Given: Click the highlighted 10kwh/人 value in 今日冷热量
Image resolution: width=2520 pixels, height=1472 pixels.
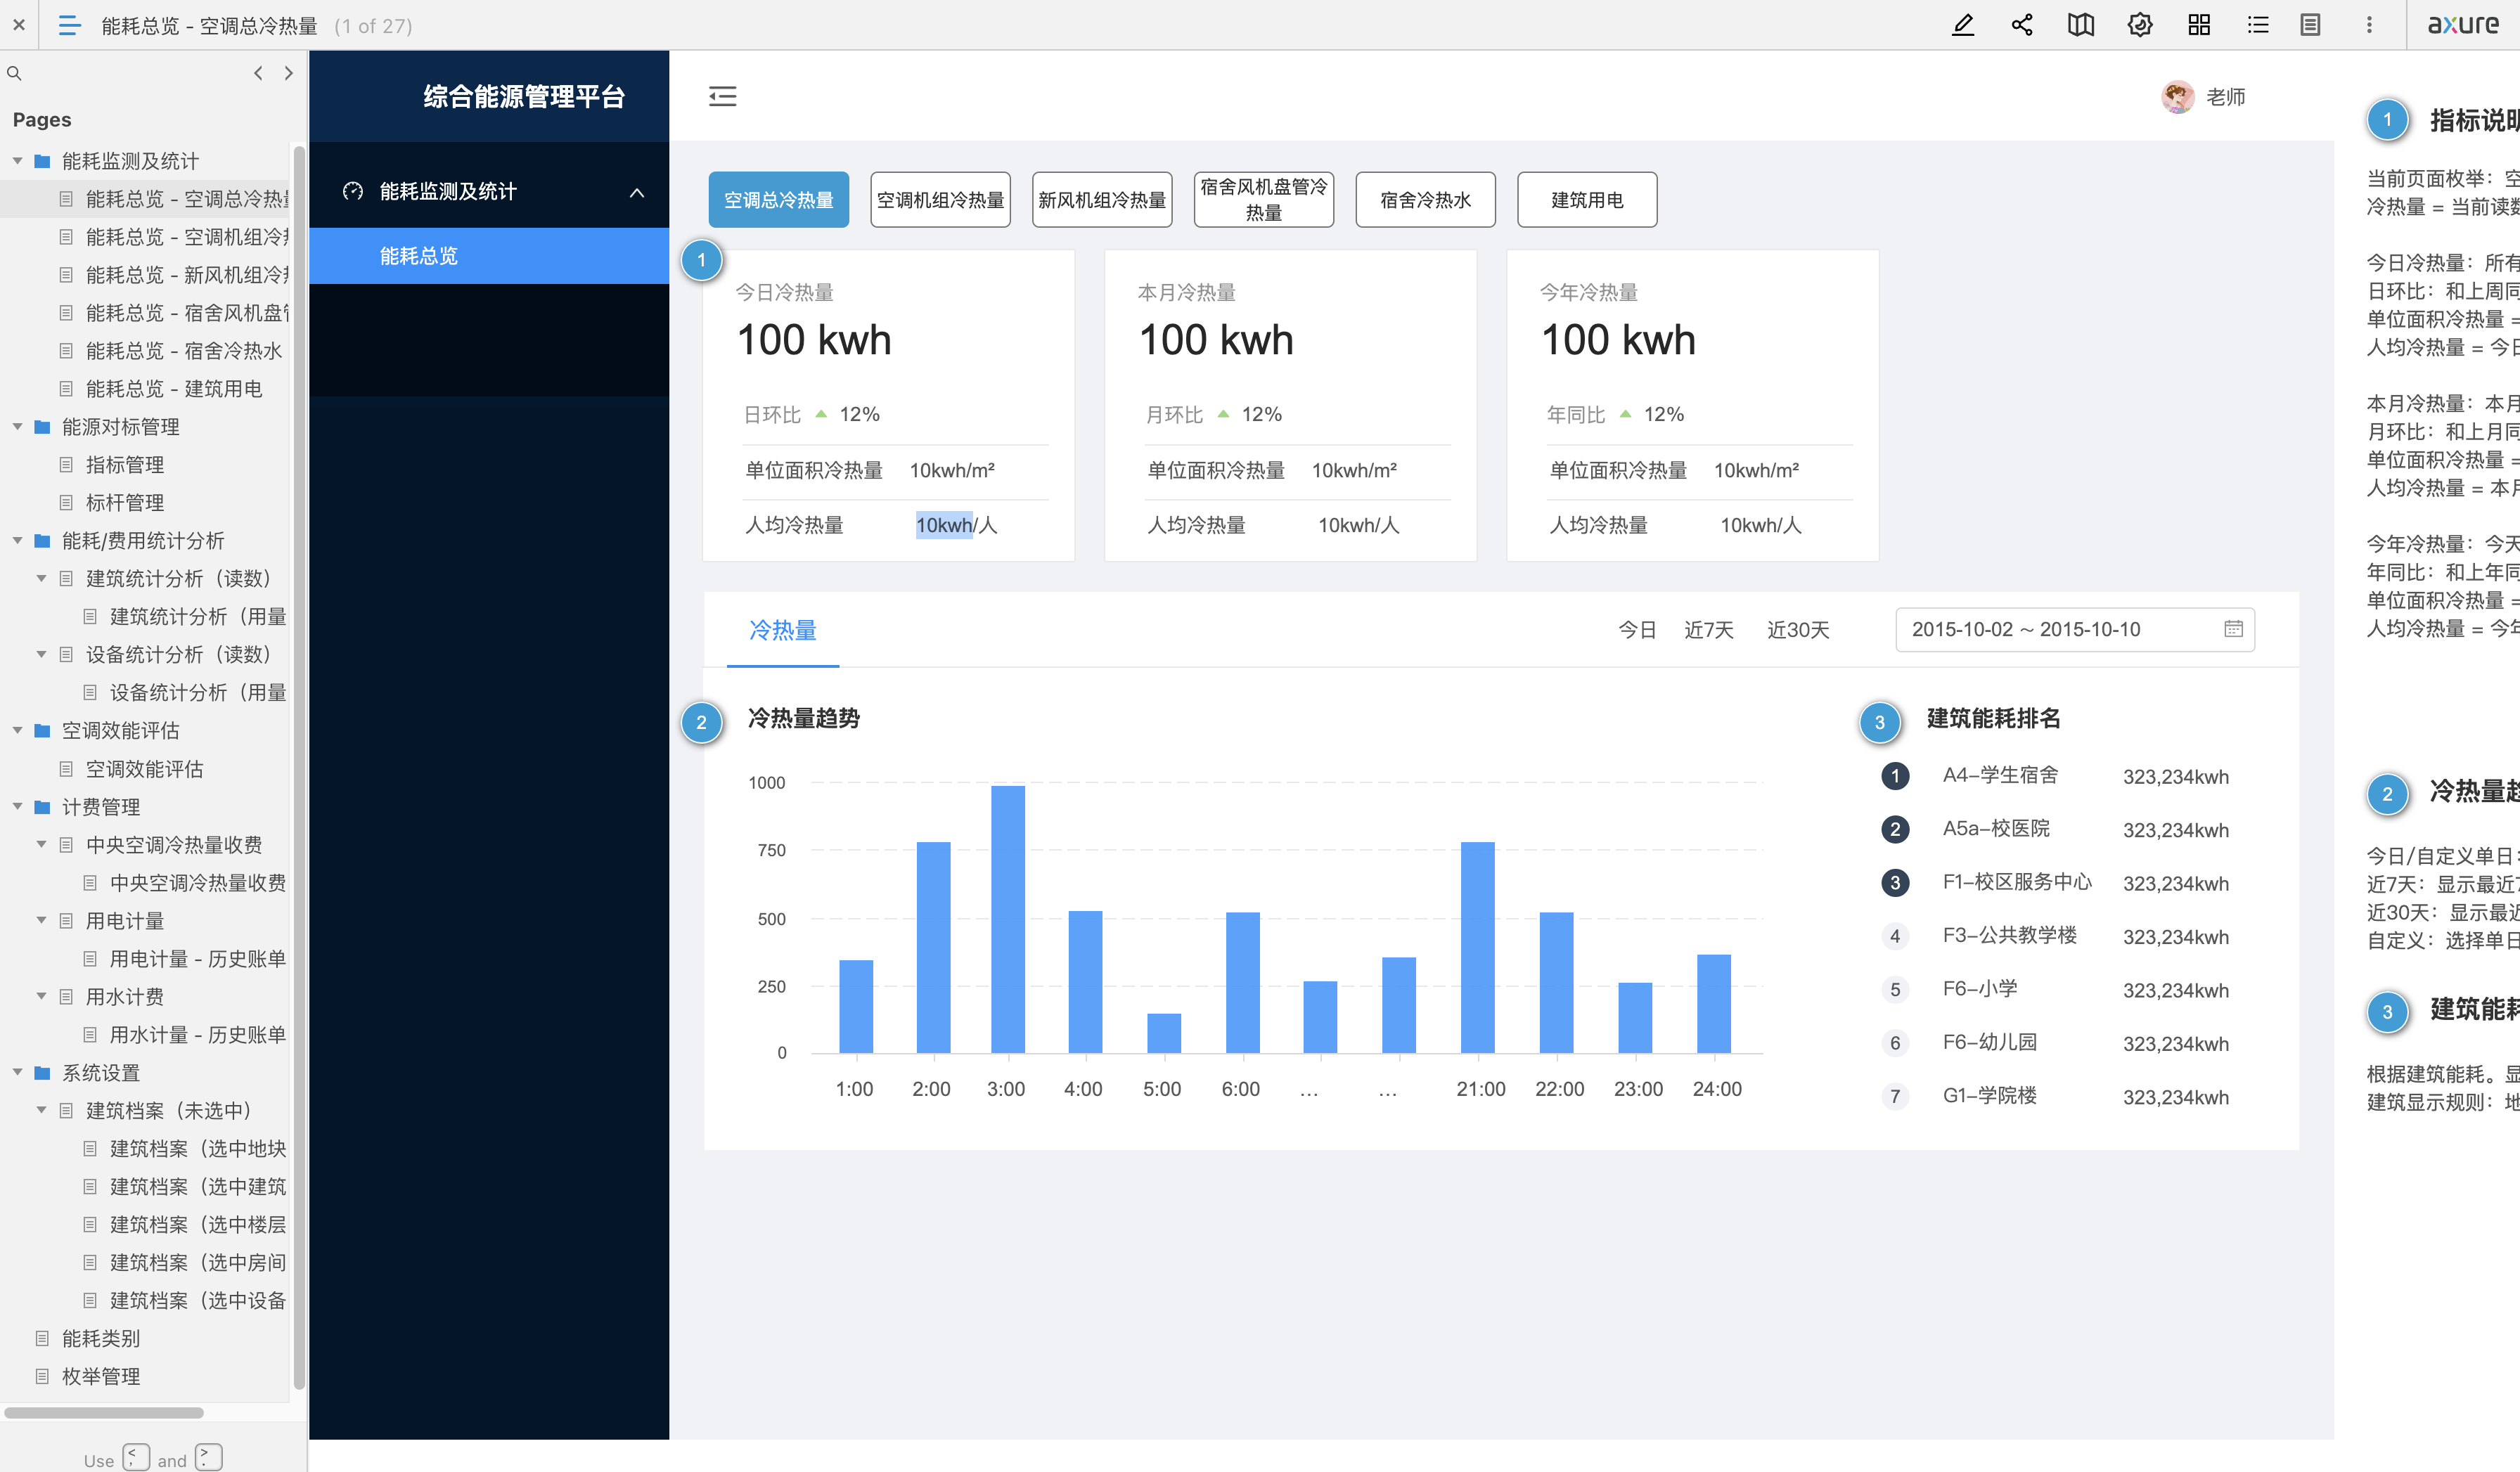Looking at the screenshot, I should 956,525.
